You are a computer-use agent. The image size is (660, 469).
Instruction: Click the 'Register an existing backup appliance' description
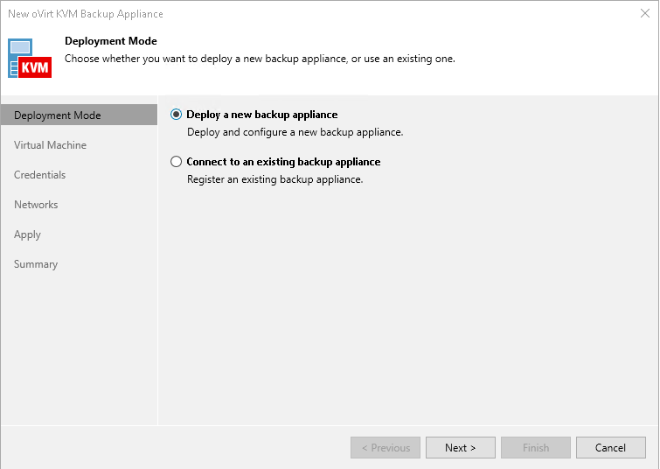click(275, 179)
